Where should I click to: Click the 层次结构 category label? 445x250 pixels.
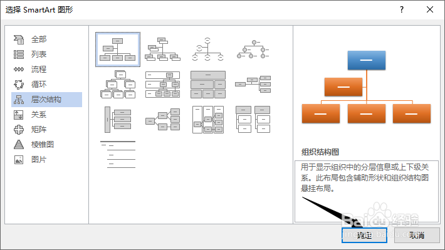coord(46,100)
